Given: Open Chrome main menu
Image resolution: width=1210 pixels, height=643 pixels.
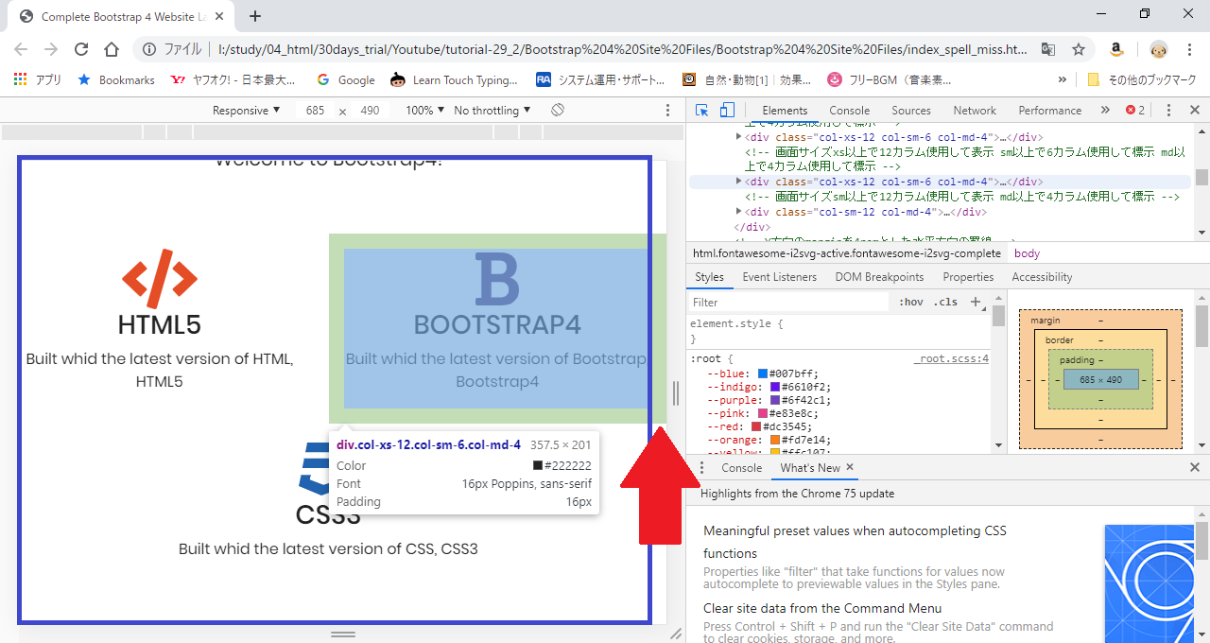Looking at the screenshot, I should (x=1191, y=49).
